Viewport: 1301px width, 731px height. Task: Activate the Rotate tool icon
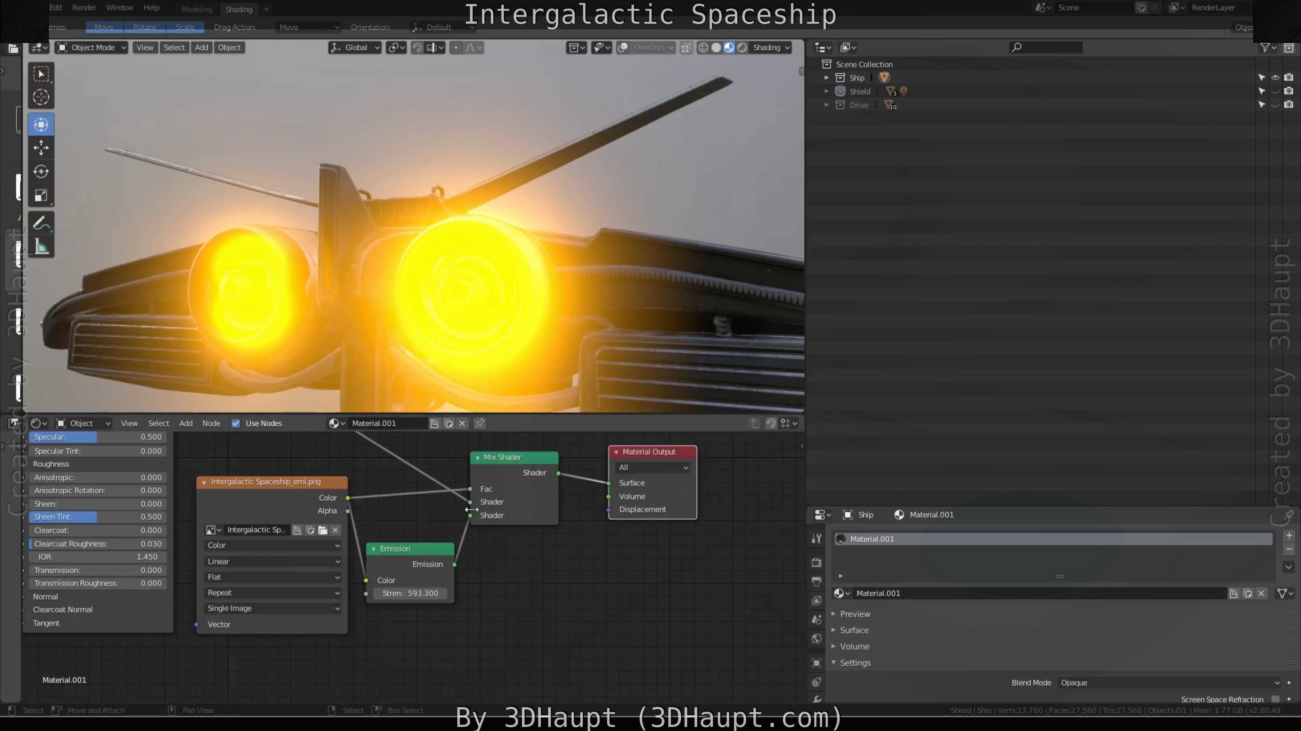(41, 172)
